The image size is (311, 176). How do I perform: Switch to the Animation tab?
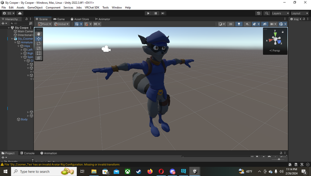click(49, 153)
